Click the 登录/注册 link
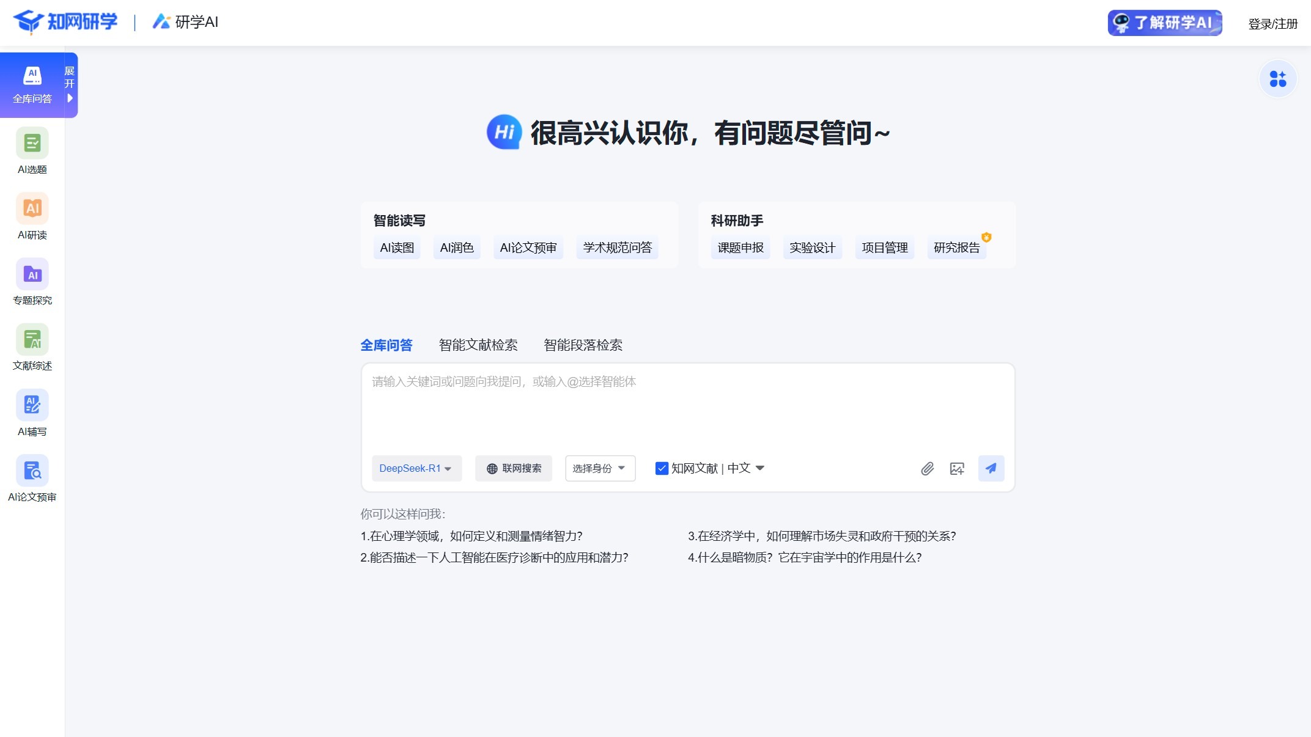This screenshot has height=737, width=1311. click(1272, 24)
